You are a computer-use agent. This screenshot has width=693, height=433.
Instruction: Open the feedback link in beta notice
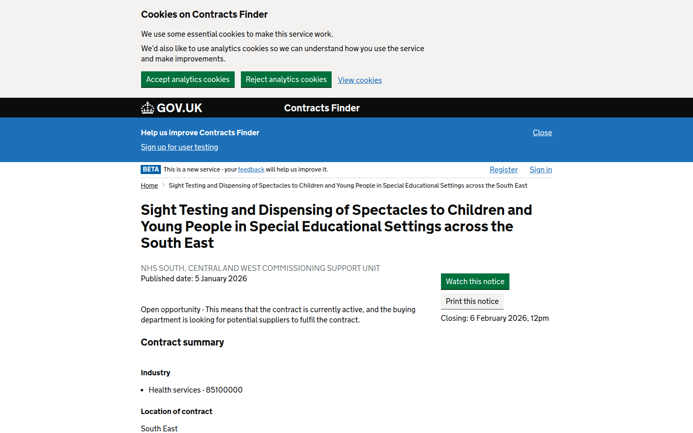click(251, 169)
